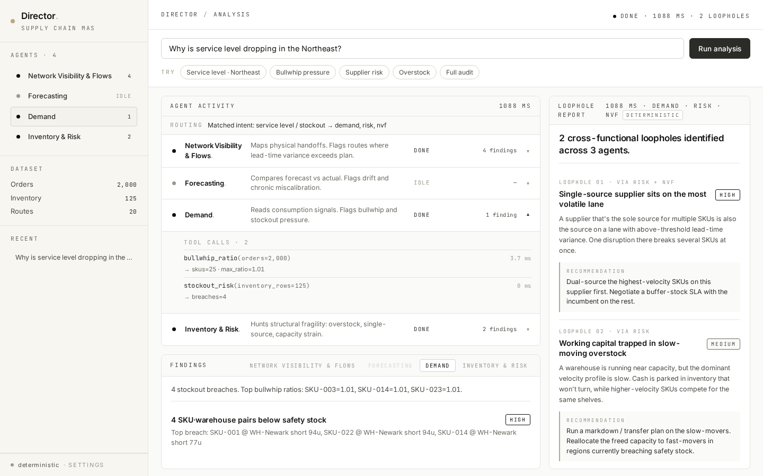The image size is (763, 476).
Task: Click the Director logo dot
Action: pyautogui.click(x=13, y=21)
